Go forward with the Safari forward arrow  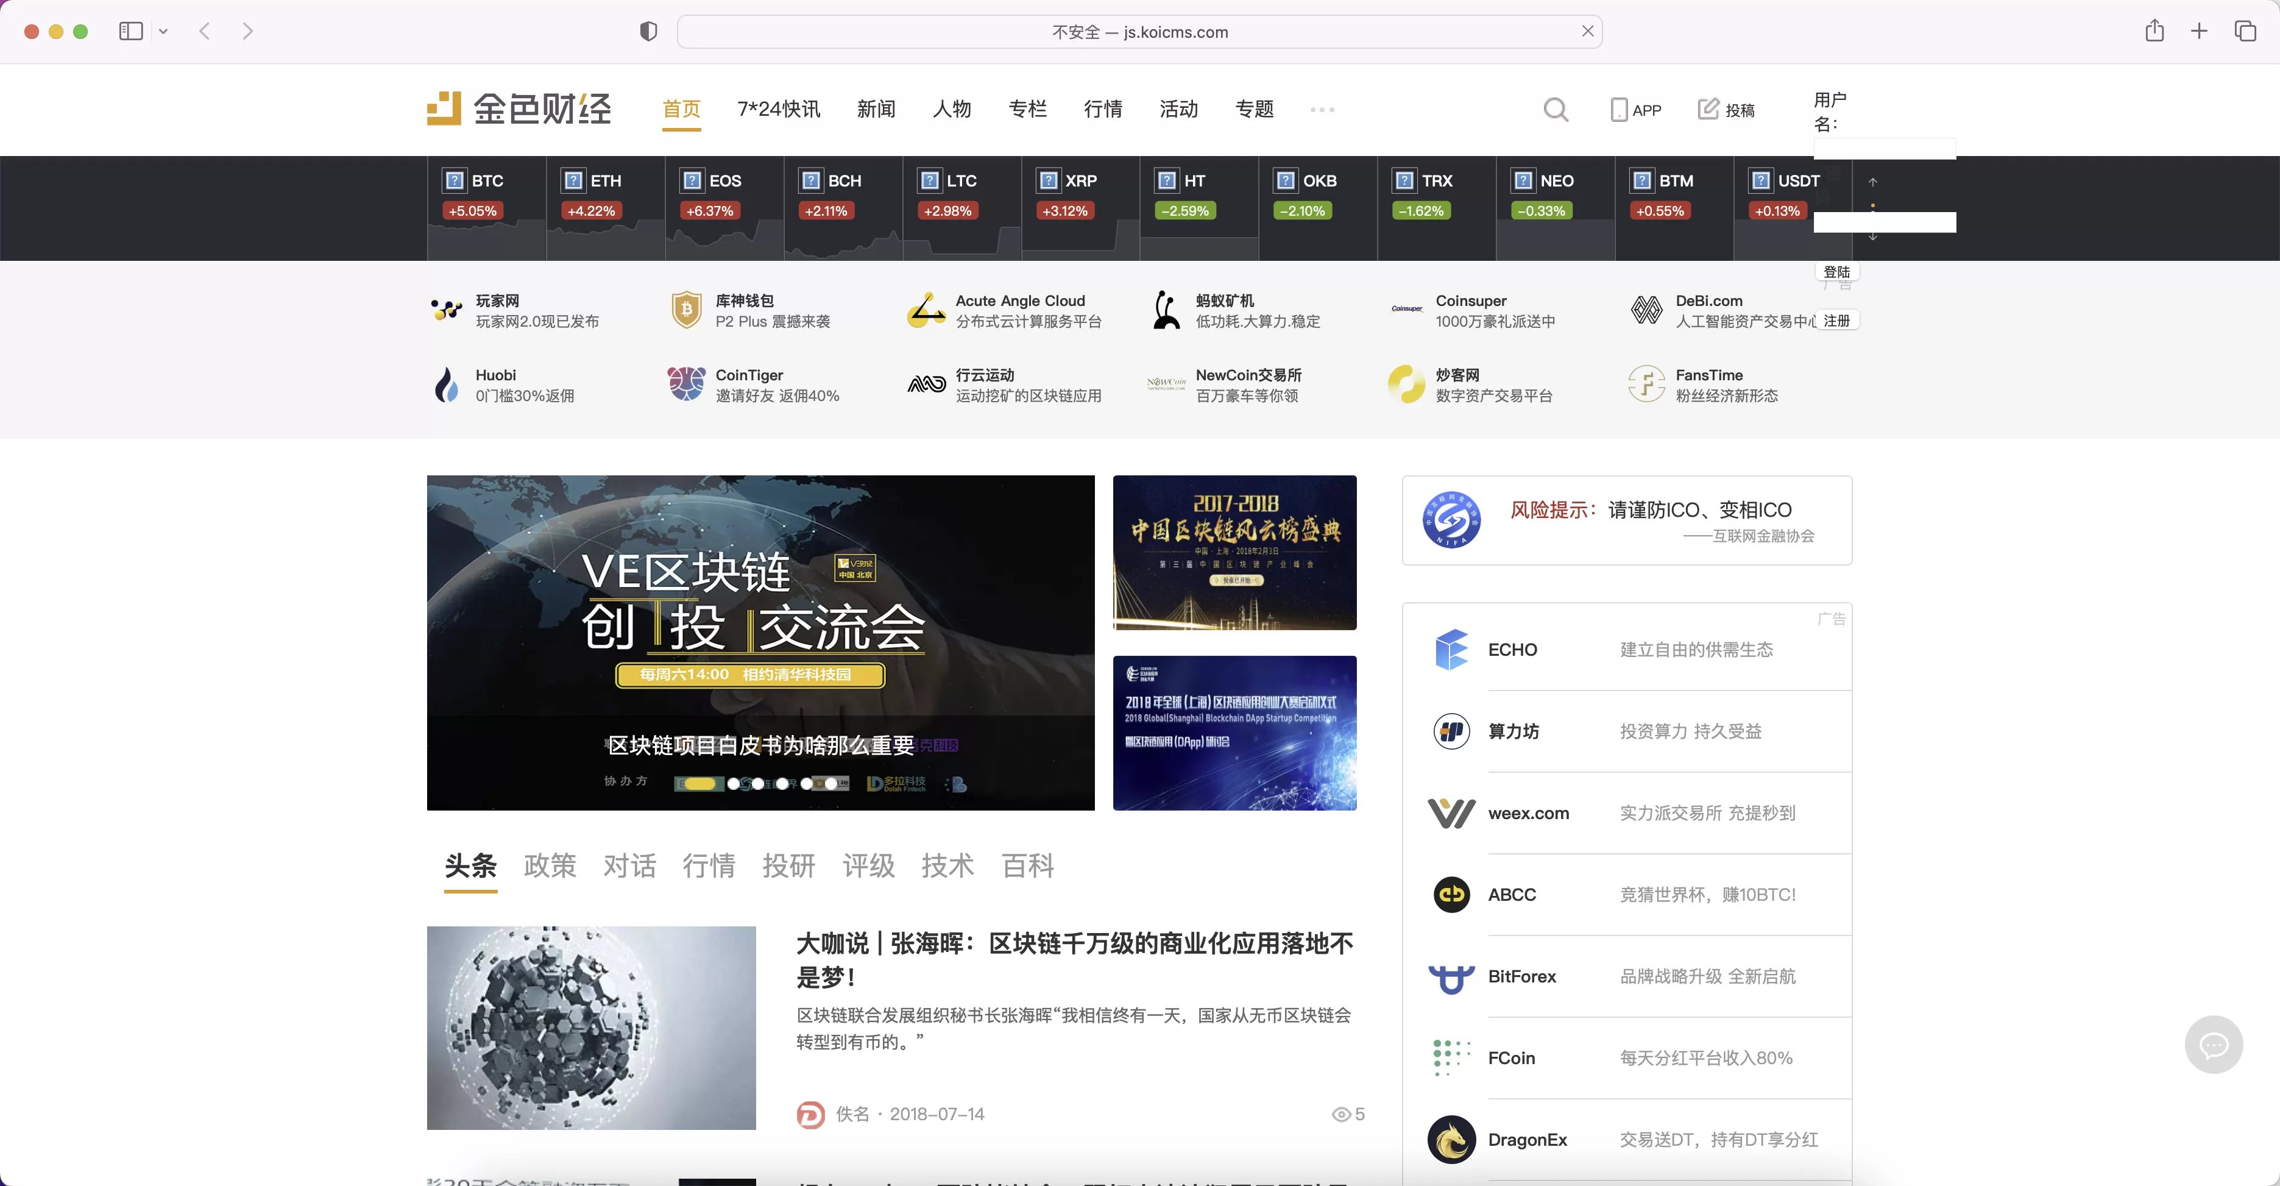coord(248,31)
